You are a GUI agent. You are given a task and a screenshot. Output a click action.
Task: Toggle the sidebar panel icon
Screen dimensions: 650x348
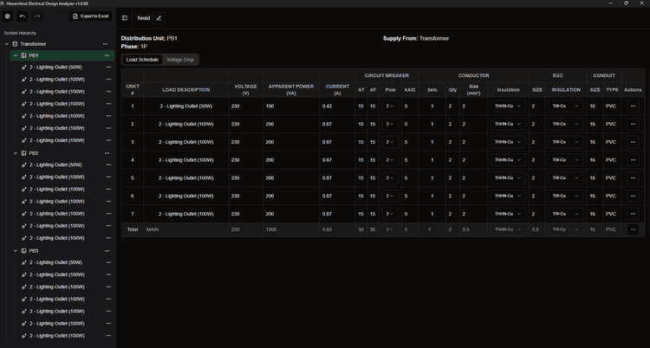125,17
